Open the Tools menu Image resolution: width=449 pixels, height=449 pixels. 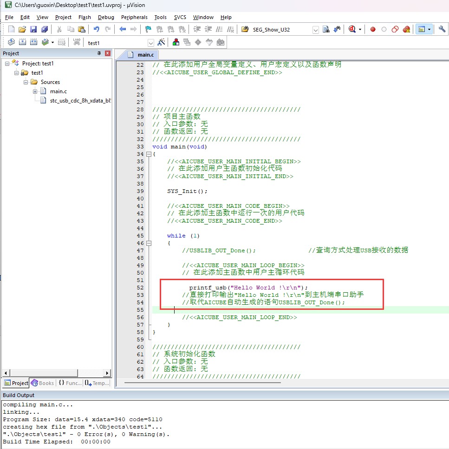click(160, 17)
